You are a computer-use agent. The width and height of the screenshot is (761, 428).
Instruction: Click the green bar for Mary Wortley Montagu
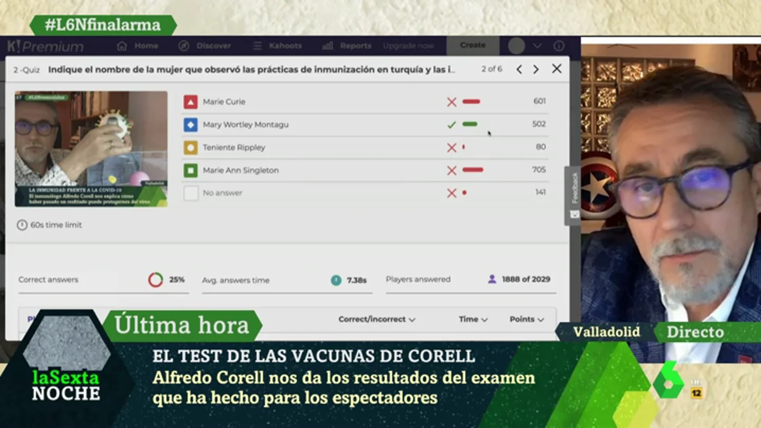[470, 124]
